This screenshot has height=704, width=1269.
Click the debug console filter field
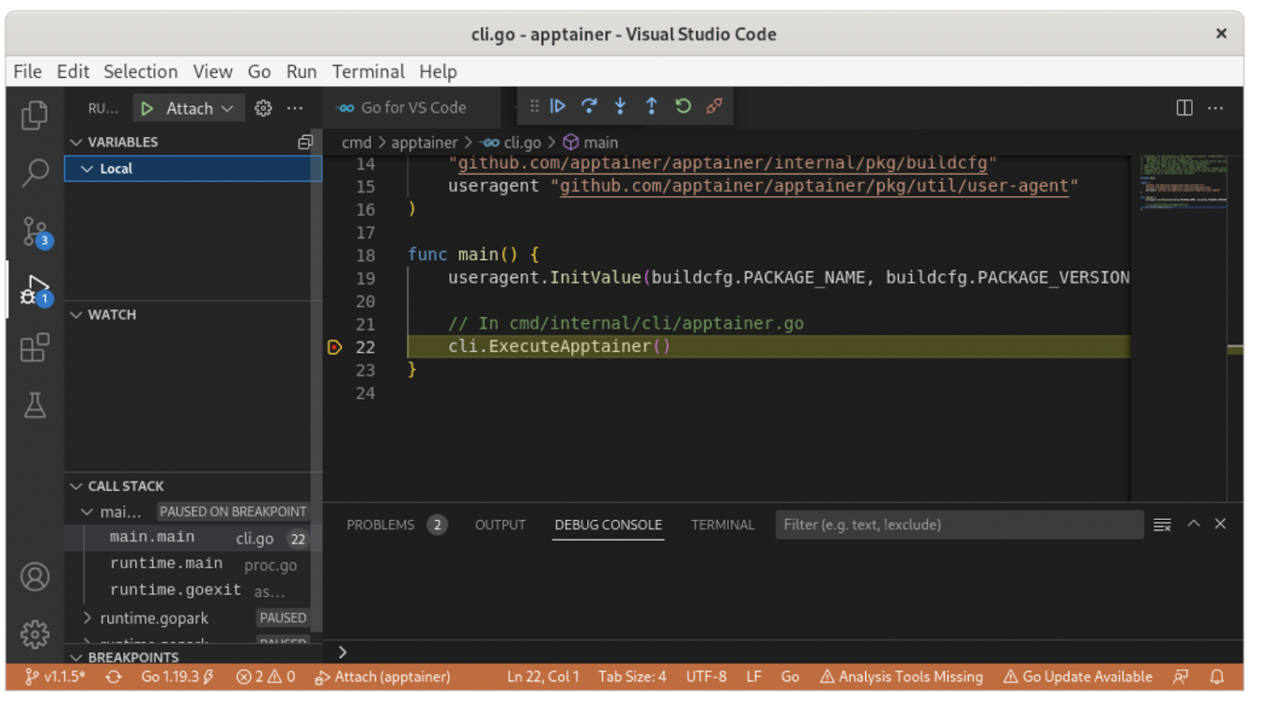(959, 525)
